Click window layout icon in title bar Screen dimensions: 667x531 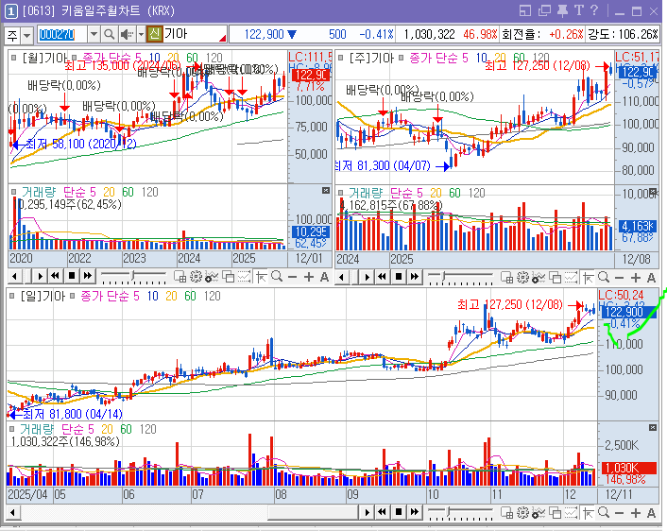[526, 10]
